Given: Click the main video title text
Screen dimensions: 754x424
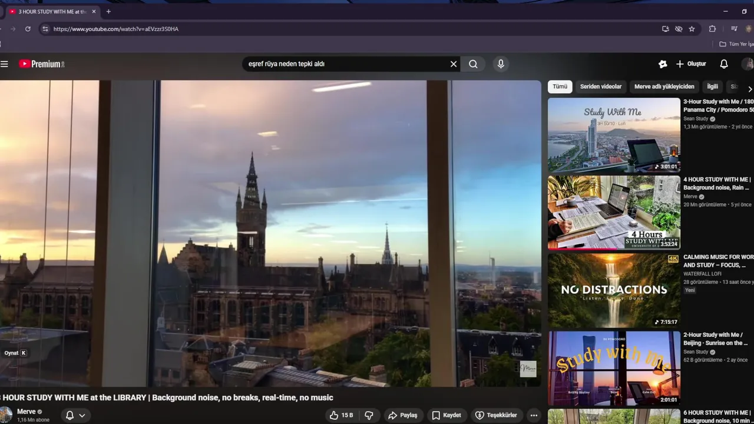Looking at the screenshot, I should tap(167, 397).
